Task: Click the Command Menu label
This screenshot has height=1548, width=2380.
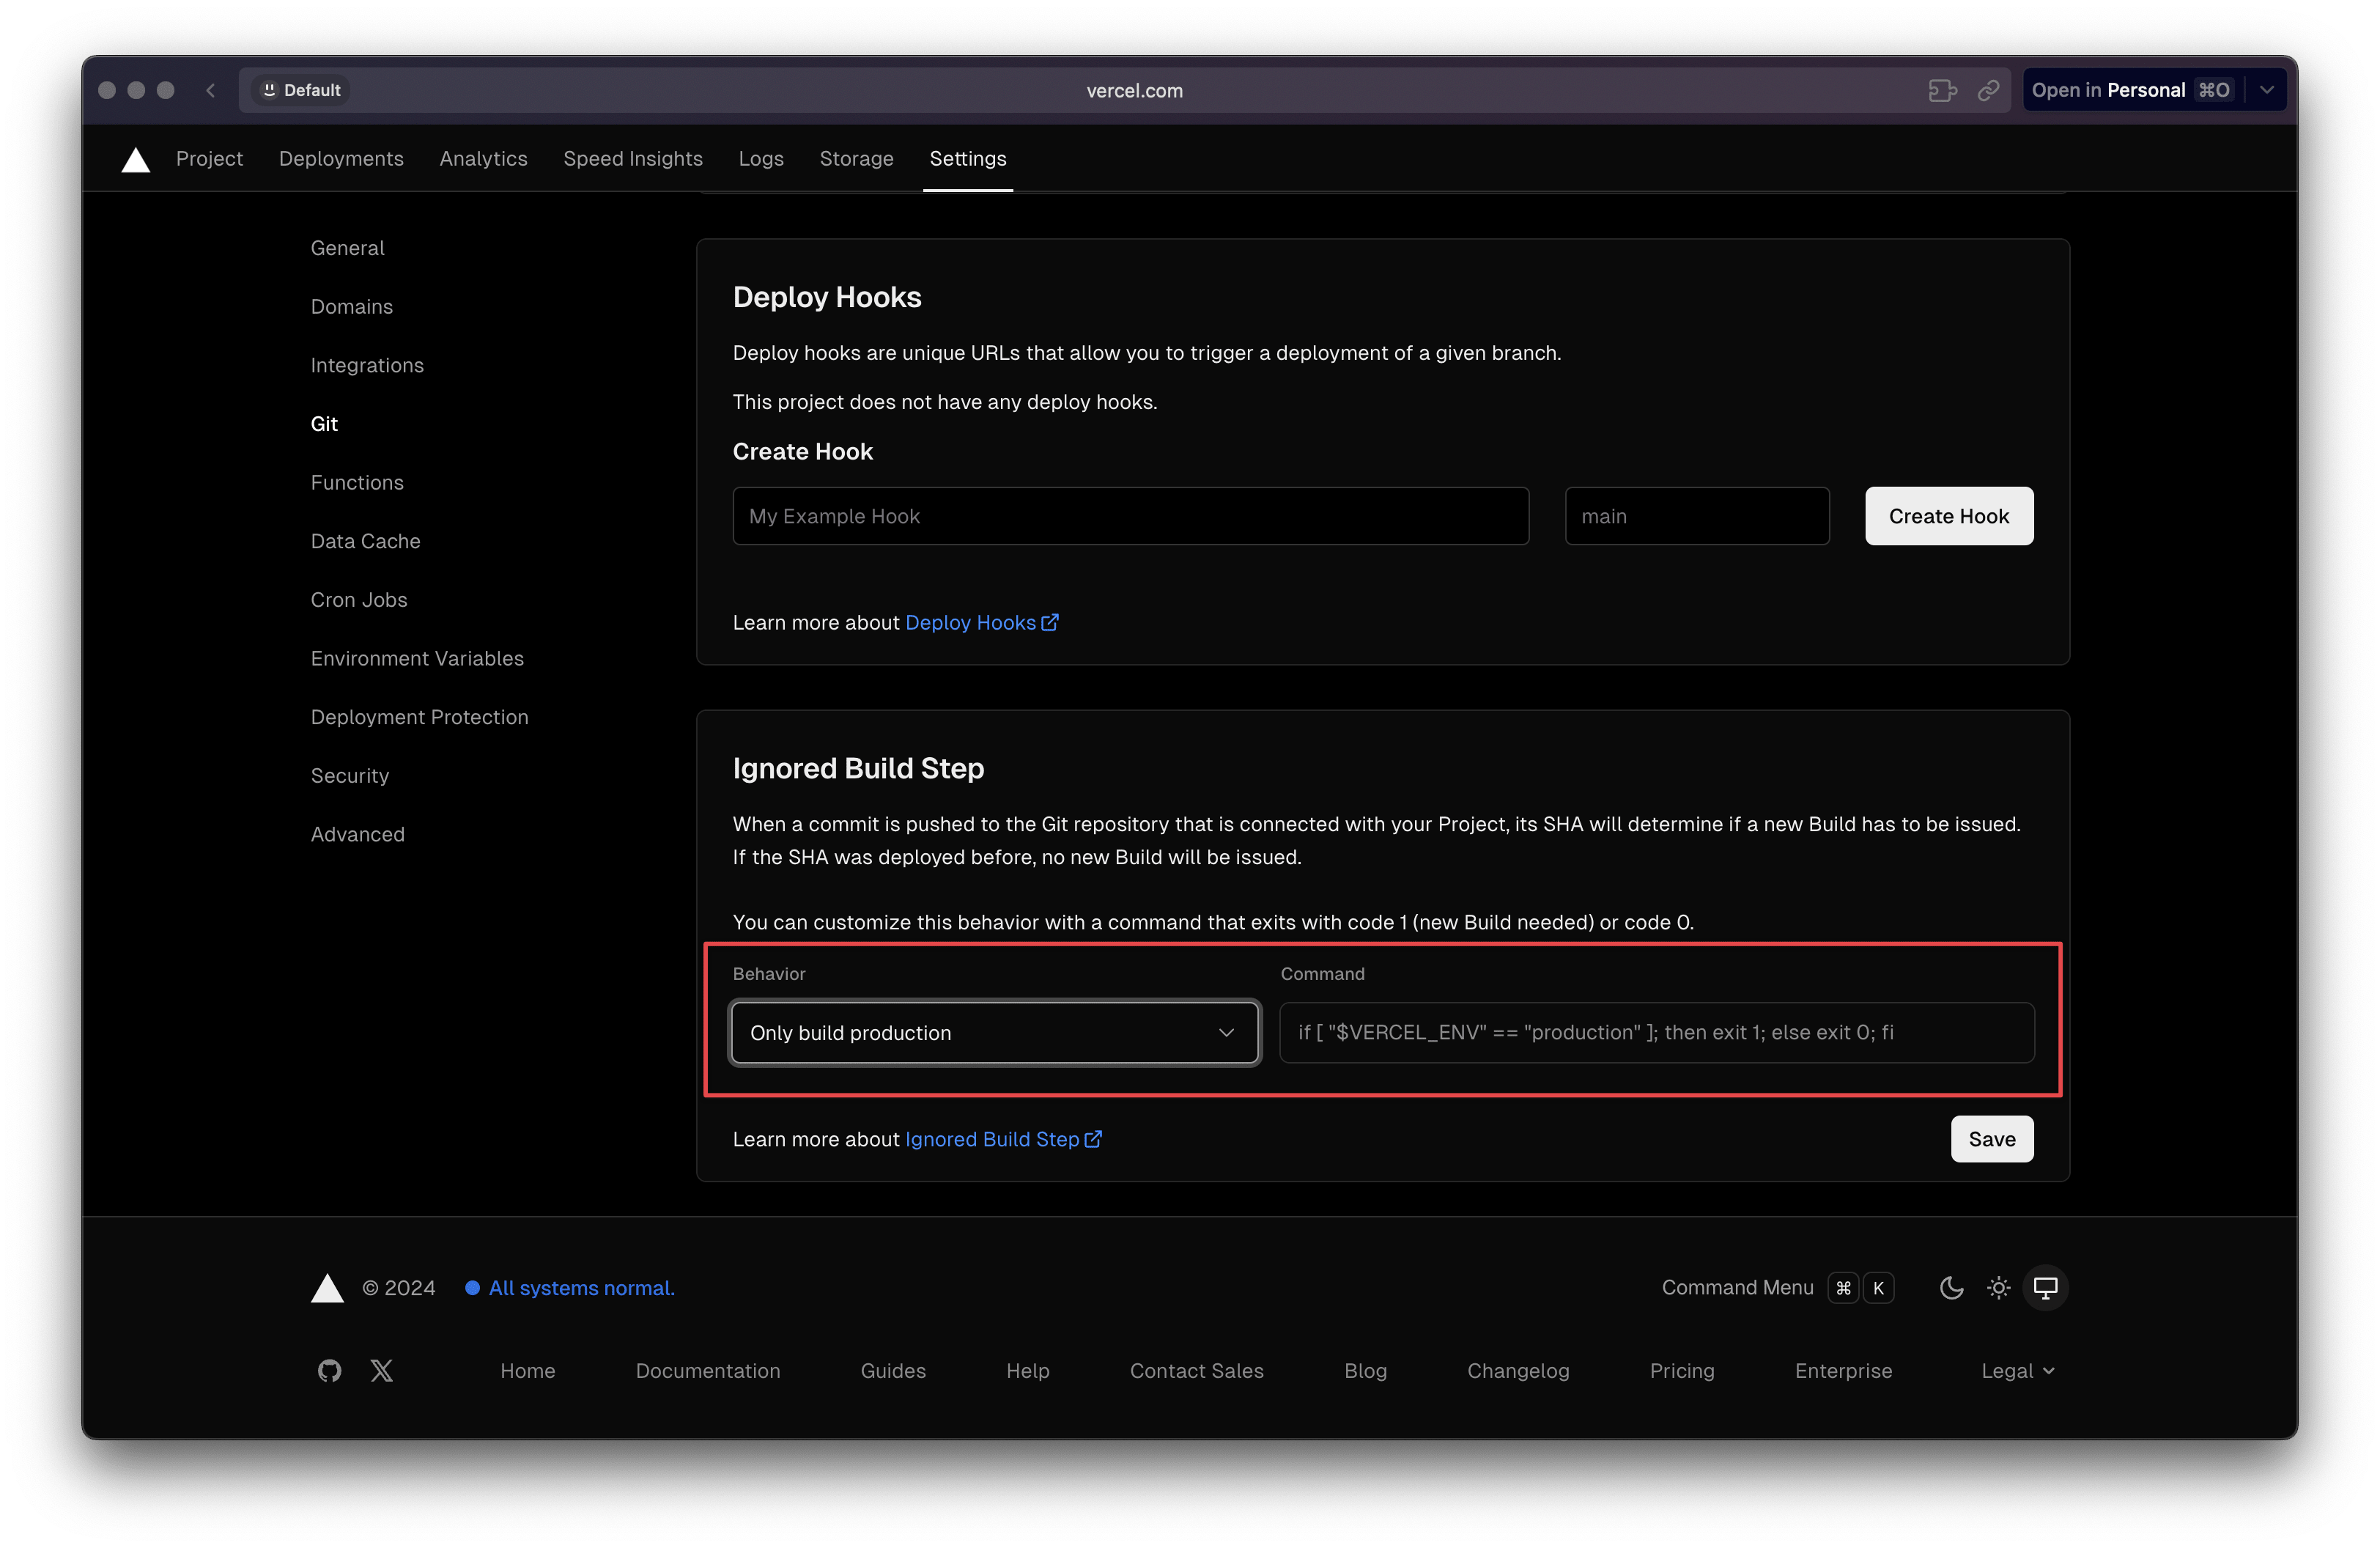Action: click(1737, 1287)
